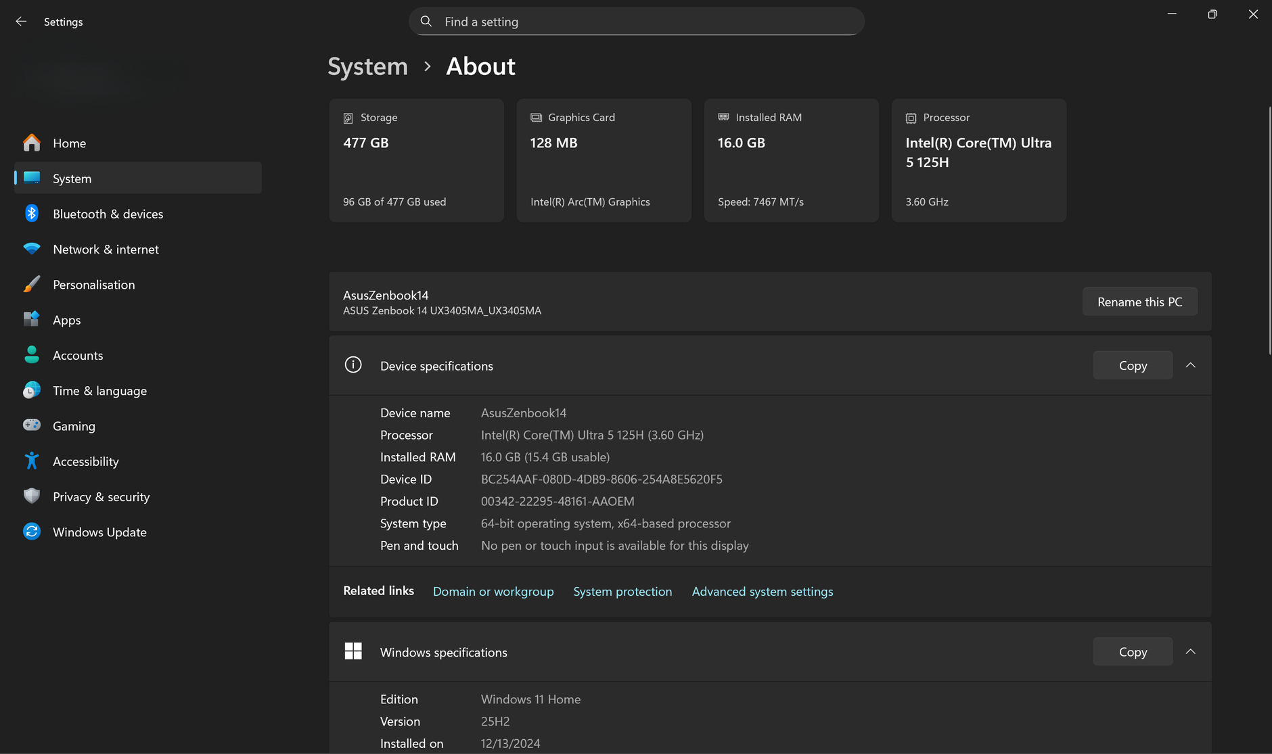Open the Domain or workgroup link
This screenshot has height=754, width=1272.
tap(493, 592)
